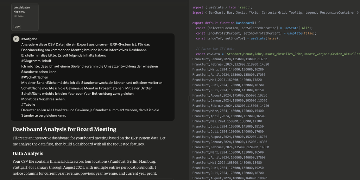Click the '// Parse the CSV data' comment
The width and height of the screenshot is (360, 180).
tap(215, 49)
